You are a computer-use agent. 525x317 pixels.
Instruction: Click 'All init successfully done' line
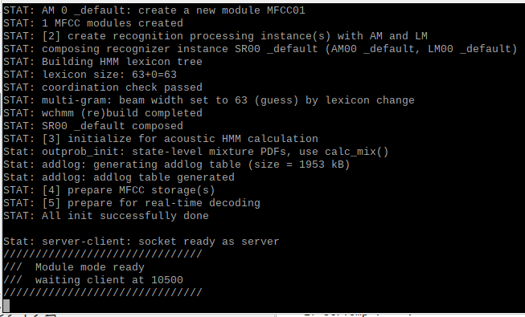106,216
